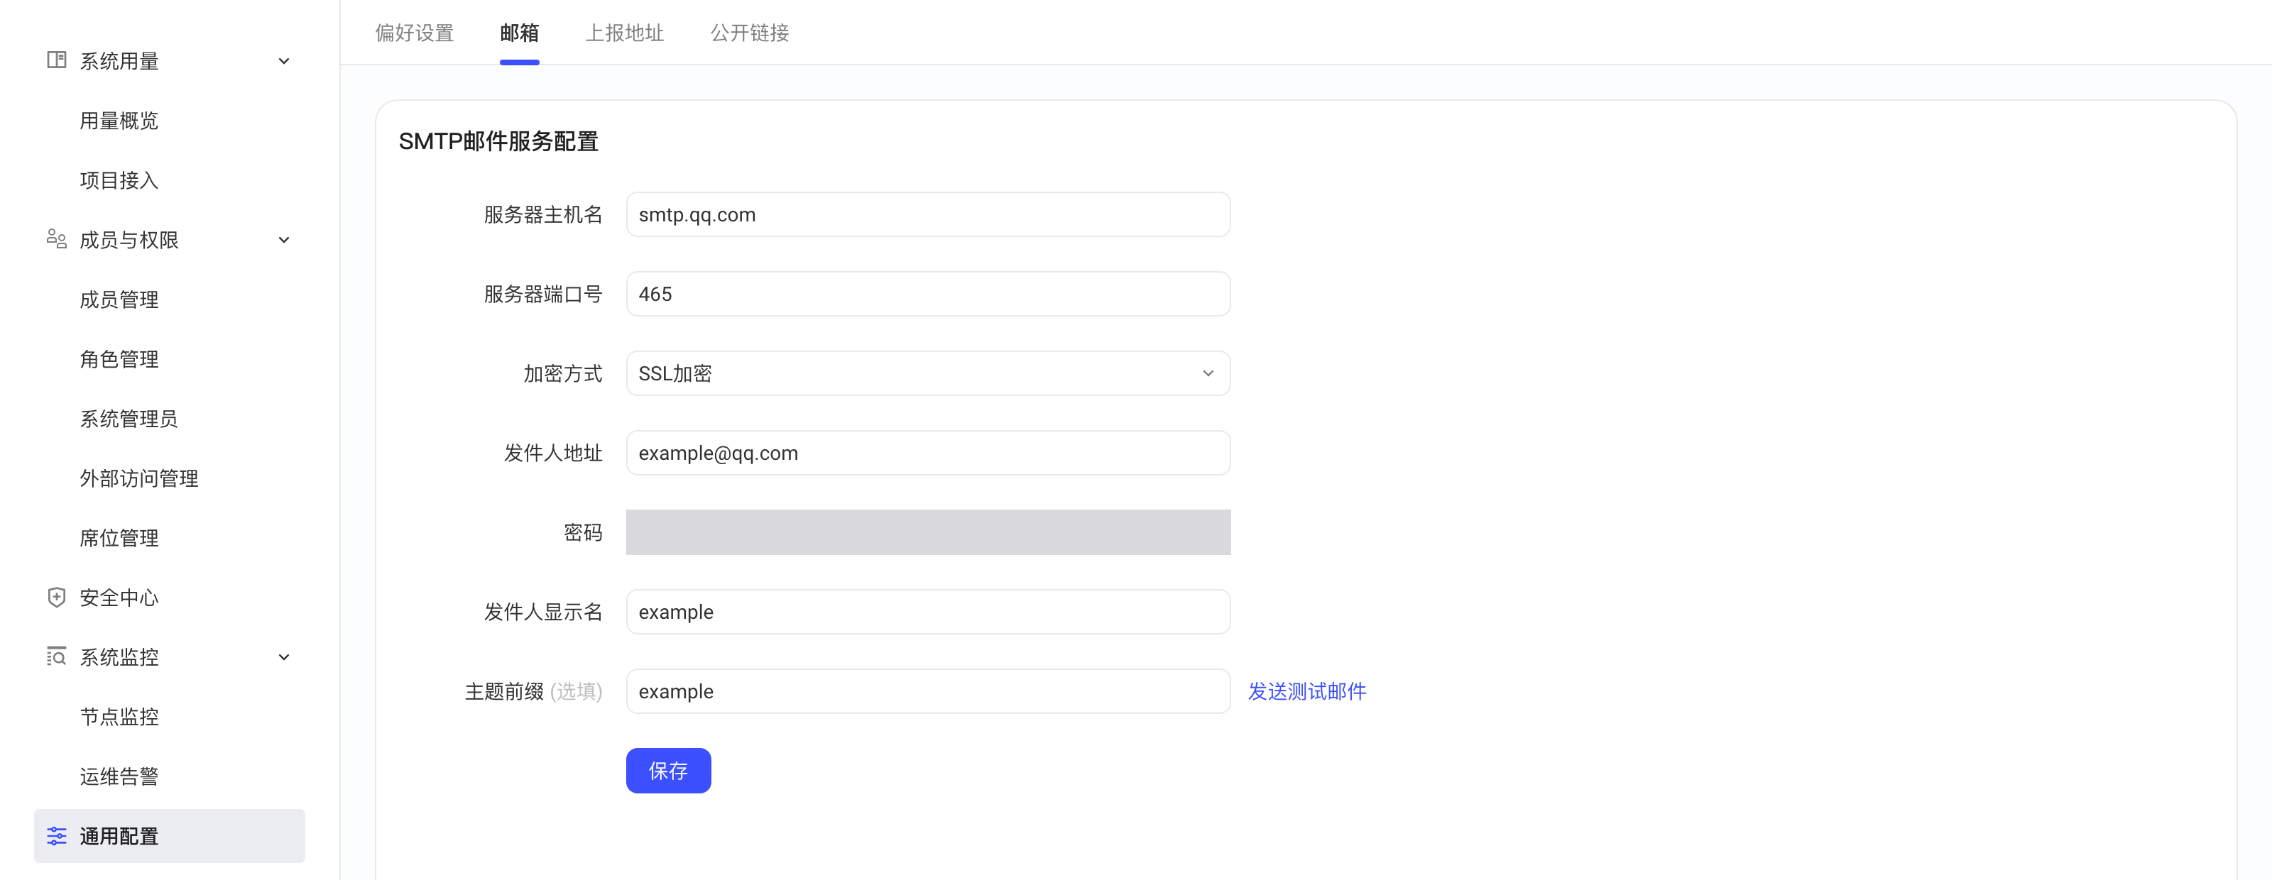Click the 系统监控 monitor icon

57,656
